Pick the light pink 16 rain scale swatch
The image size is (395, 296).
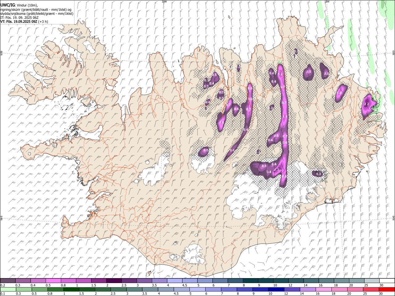click(323, 289)
